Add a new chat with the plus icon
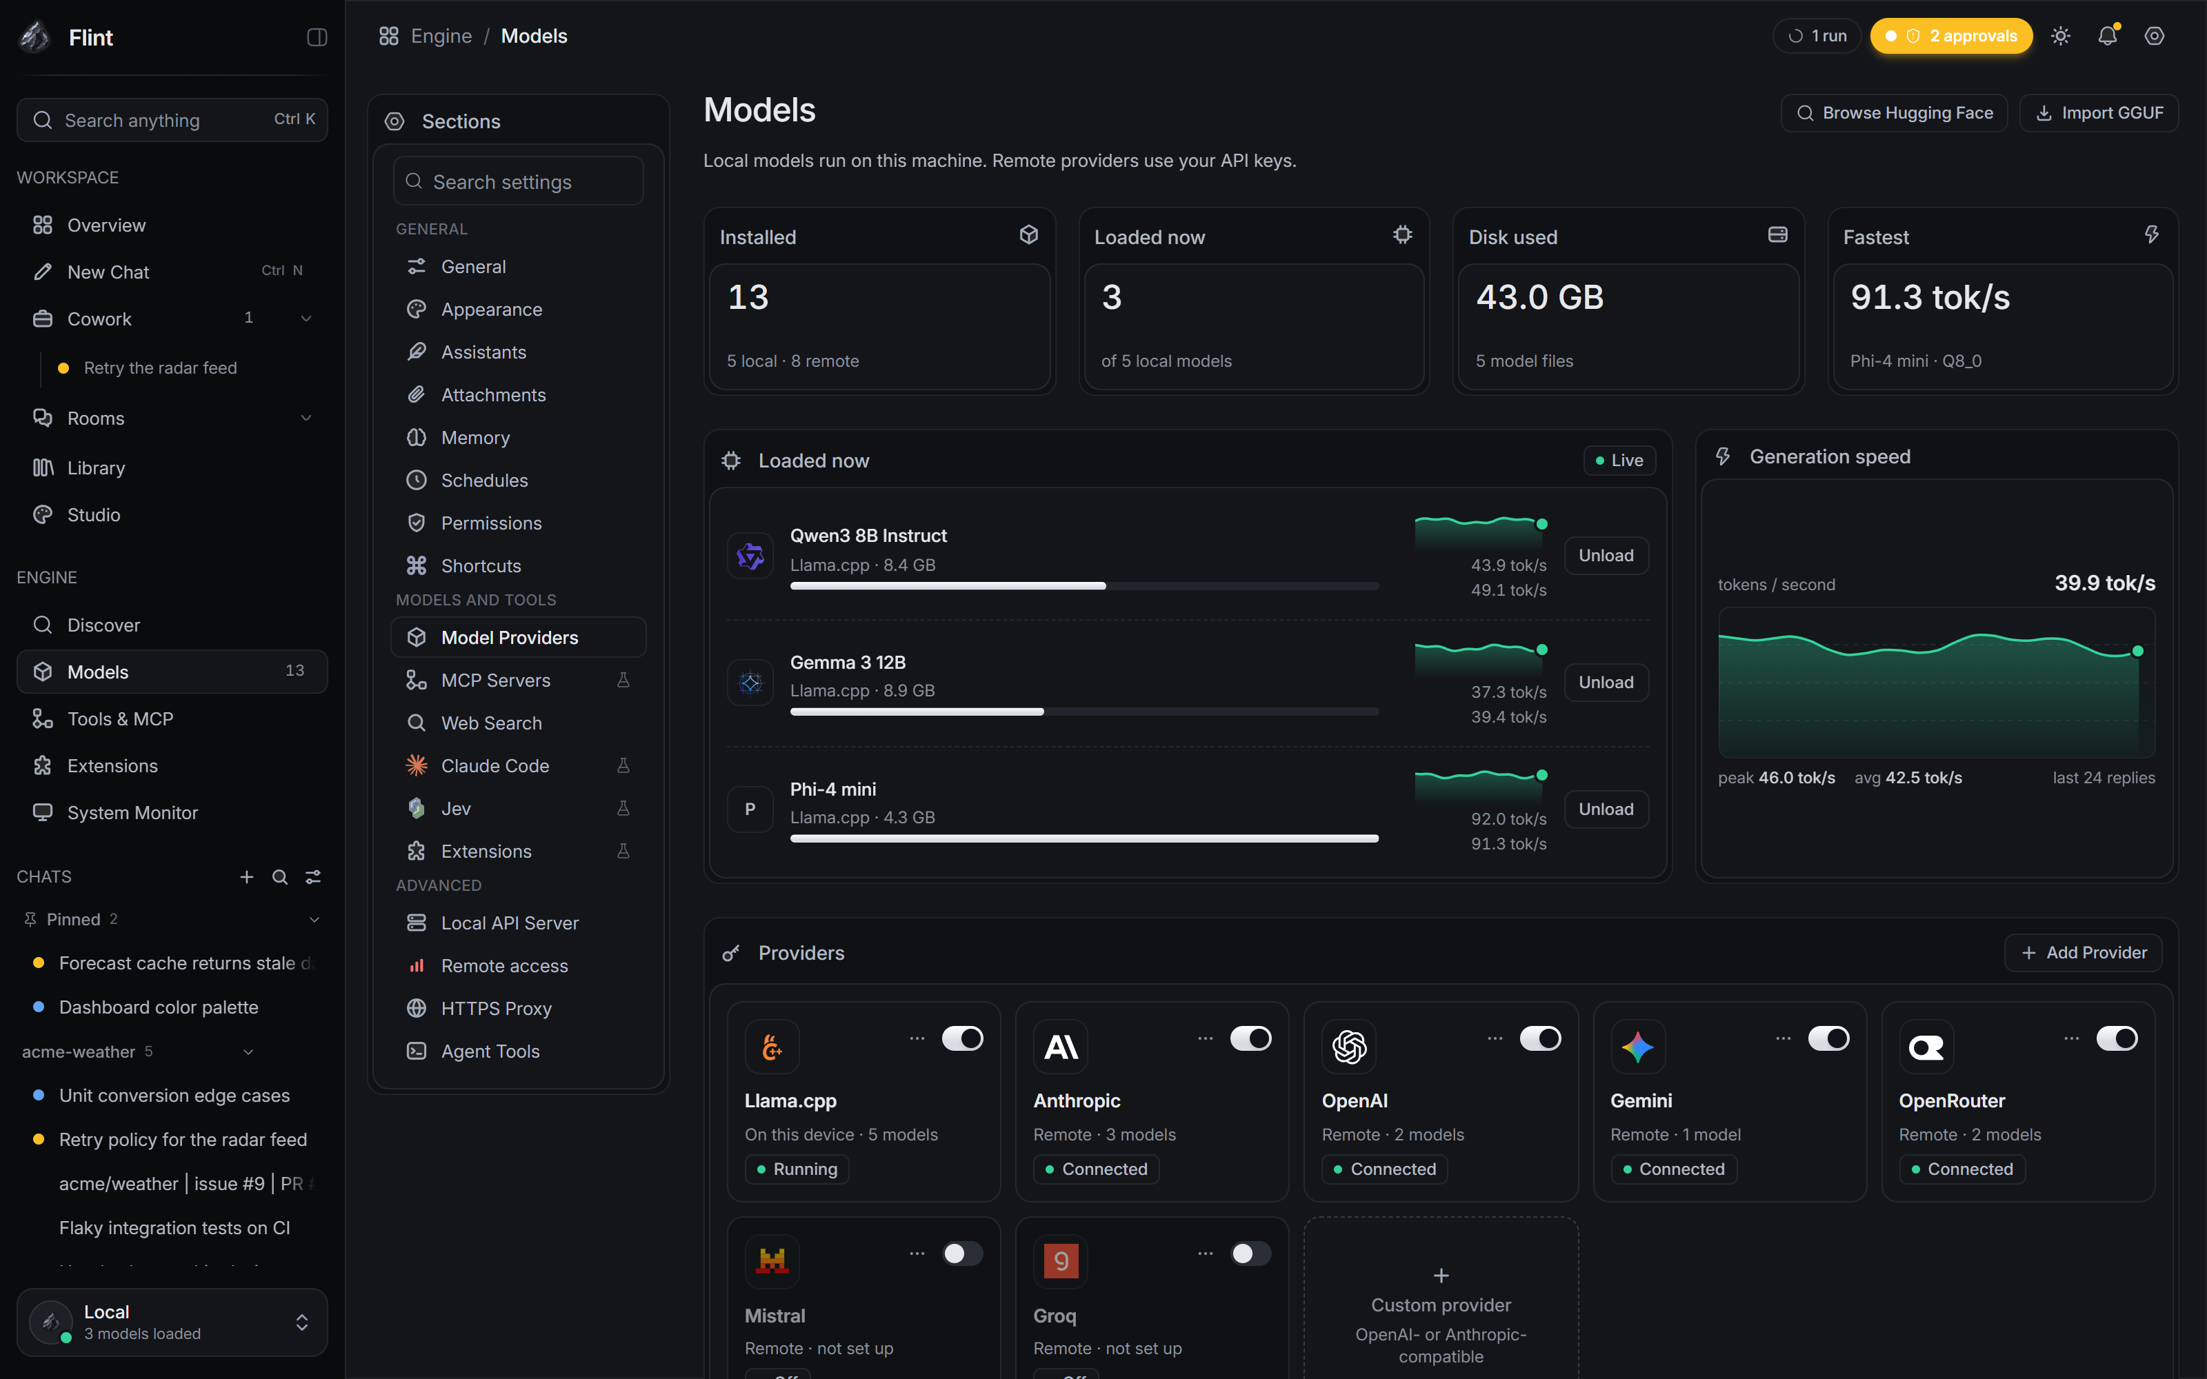The width and height of the screenshot is (2207, 1379). (x=246, y=876)
